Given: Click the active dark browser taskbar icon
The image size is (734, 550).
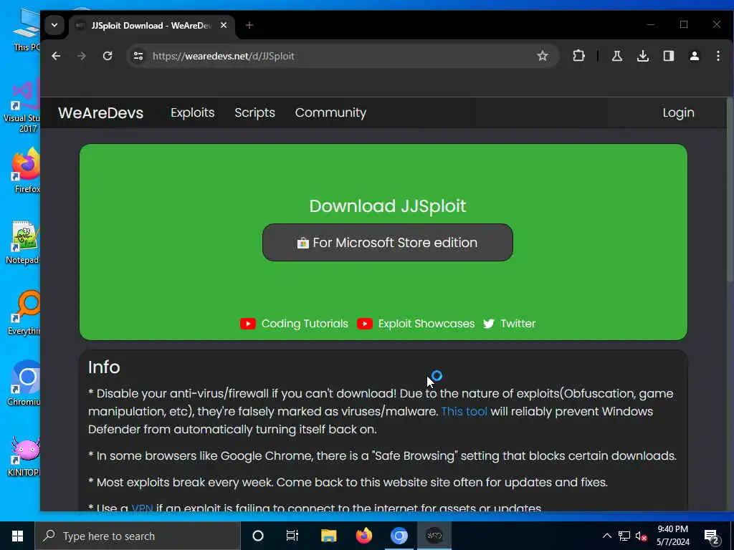Looking at the screenshot, I should coord(434,536).
